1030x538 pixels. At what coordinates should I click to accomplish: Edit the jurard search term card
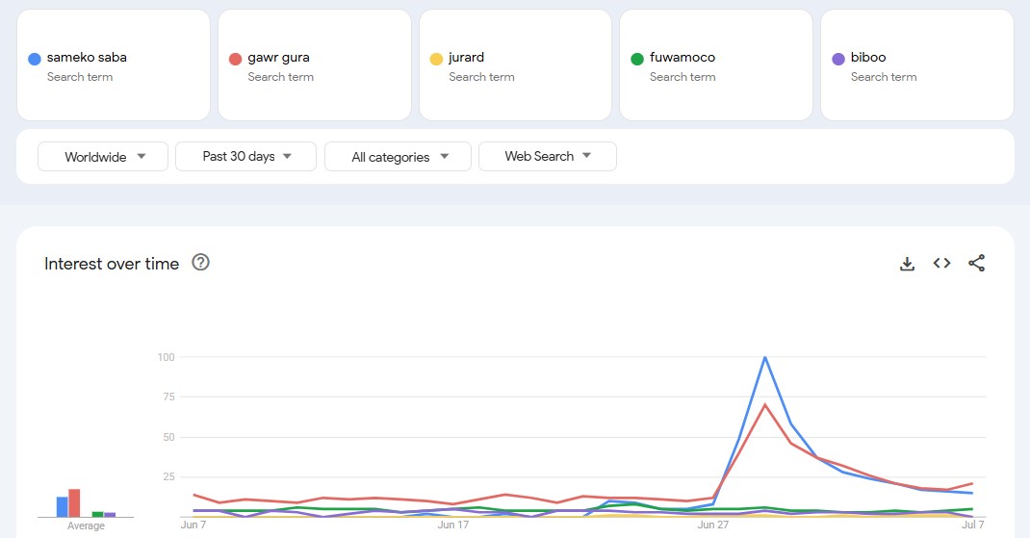516,65
